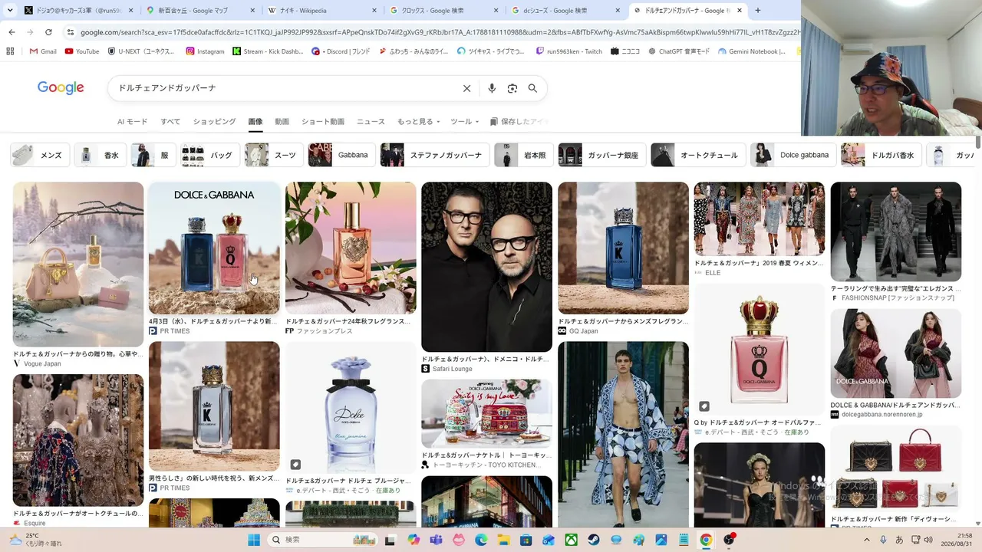982x552 pixels.
Task: Clear the Google search box text
Action: 466,88
